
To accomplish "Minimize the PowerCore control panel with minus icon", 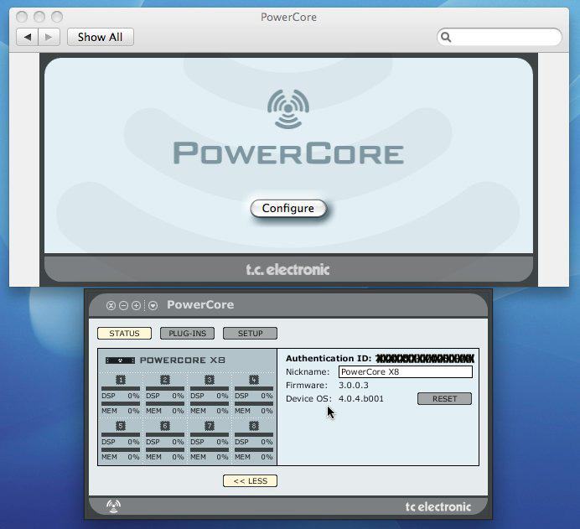I will (x=123, y=305).
